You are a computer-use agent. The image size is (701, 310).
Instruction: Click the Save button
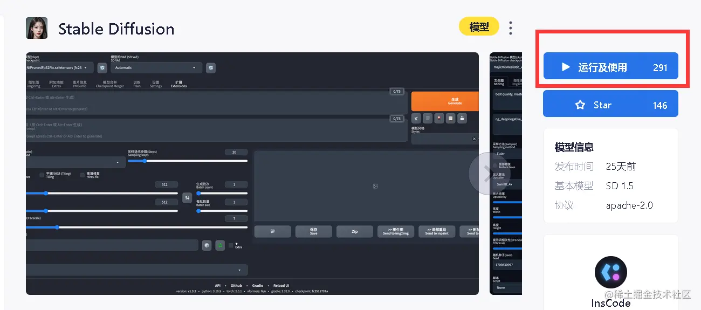tap(314, 231)
